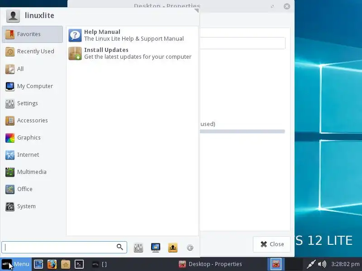Viewport: 362px width, 271px height.
Task: Click the linuxlite username label
Action: tap(39, 15)
